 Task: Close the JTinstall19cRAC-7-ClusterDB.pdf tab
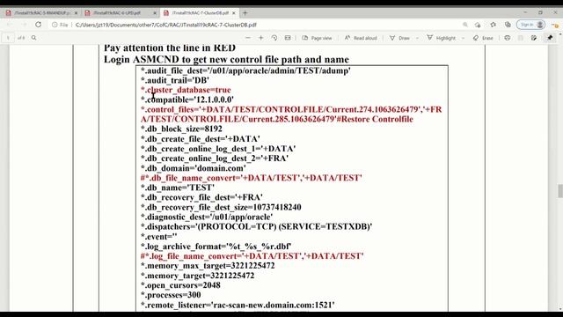[234, 13]
